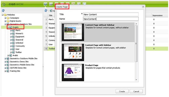Viewport: 169px width, 97px height.
Task: Click the Title input field
Action: (x=111, y=14)
